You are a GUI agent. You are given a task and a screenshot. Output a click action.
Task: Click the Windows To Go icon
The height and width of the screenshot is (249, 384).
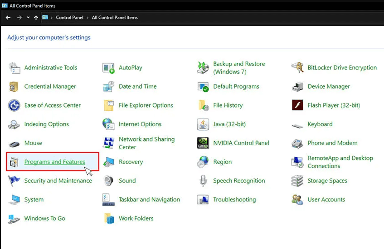14,219
